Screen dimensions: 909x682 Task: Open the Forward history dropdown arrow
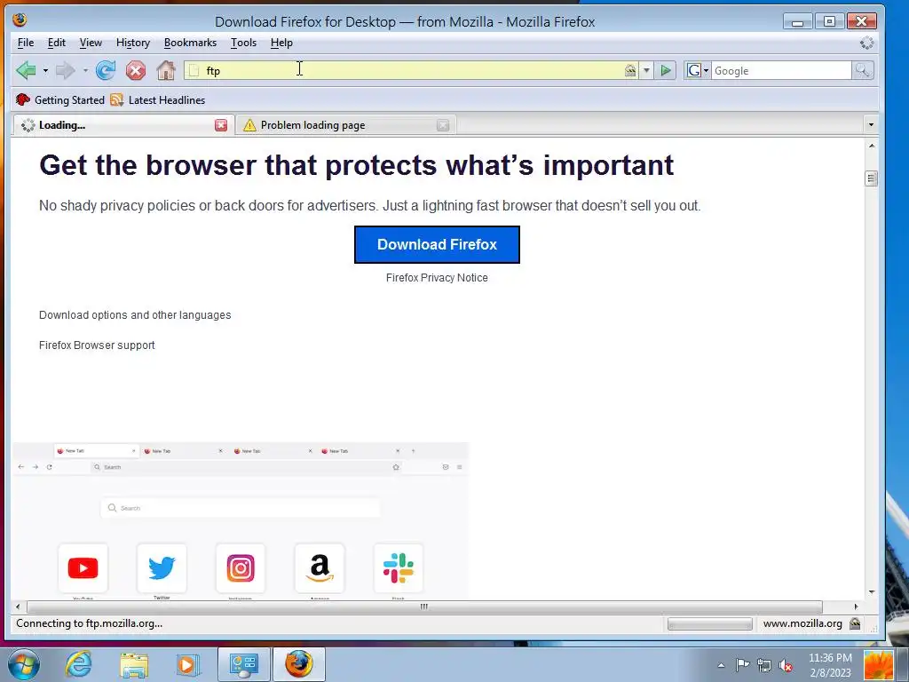coord(85,71)
